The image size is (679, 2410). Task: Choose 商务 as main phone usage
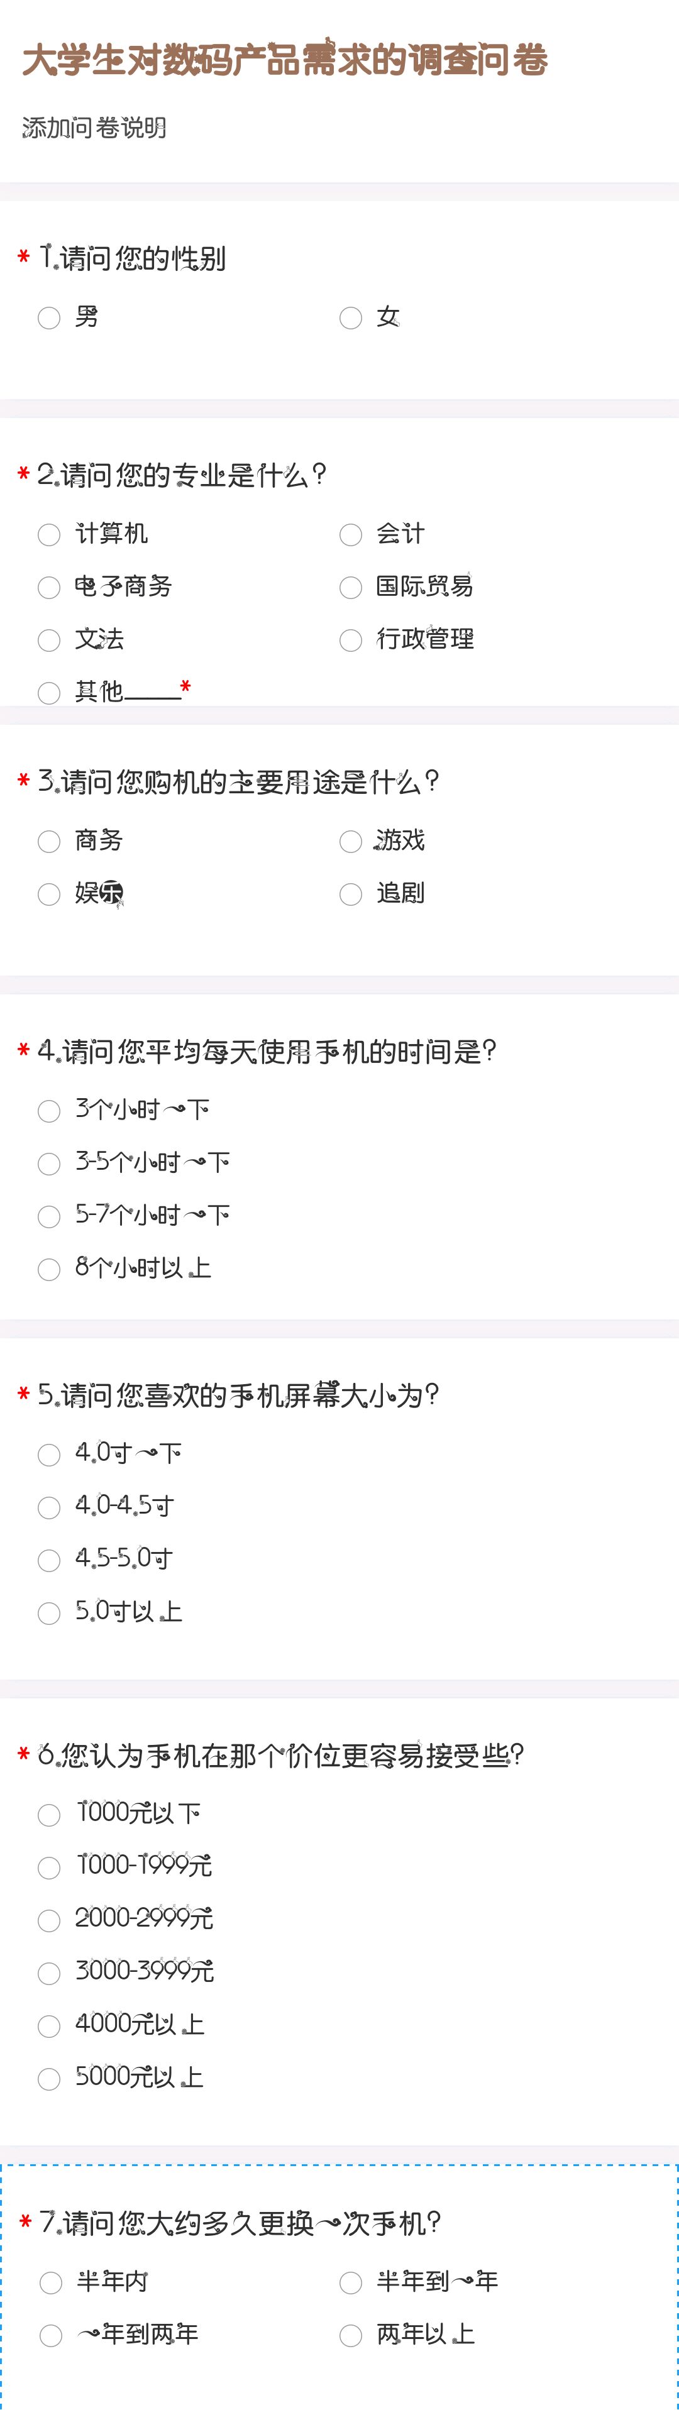coord(48,842)
